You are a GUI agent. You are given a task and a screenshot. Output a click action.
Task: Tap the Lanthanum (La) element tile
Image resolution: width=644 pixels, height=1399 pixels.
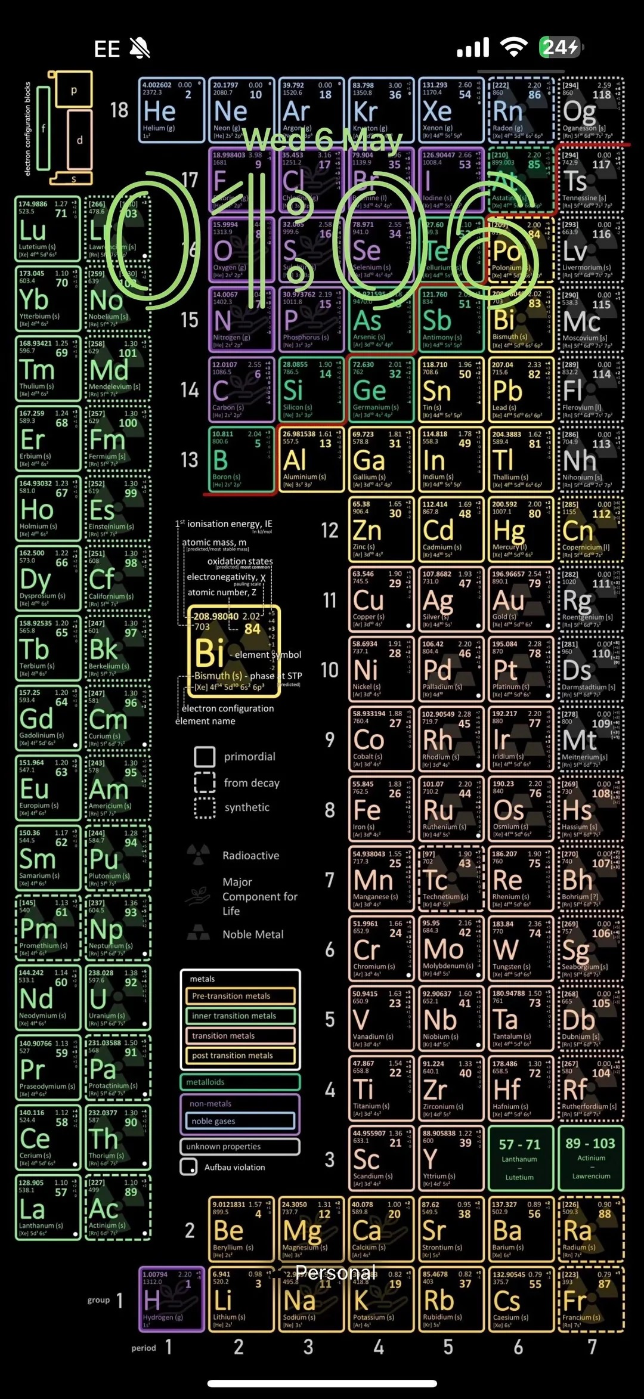(48, 1208)
